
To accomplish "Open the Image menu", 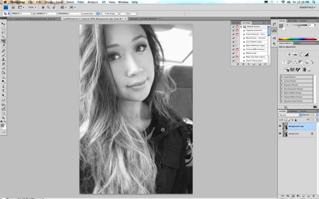I will pos(48,2).
